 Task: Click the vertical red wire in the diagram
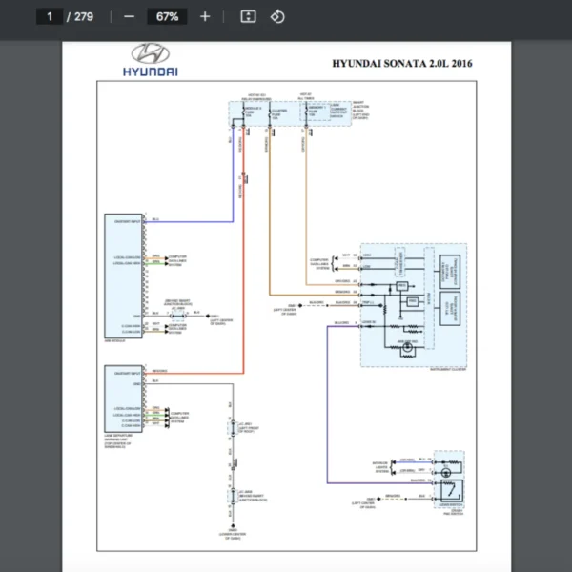(244, 286)
